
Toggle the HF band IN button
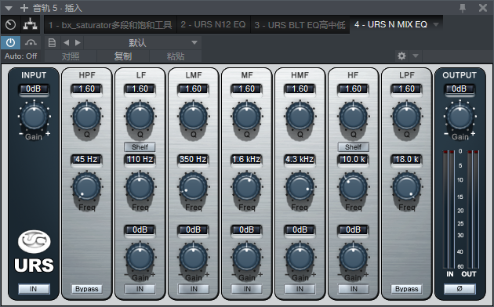[354, 289]
